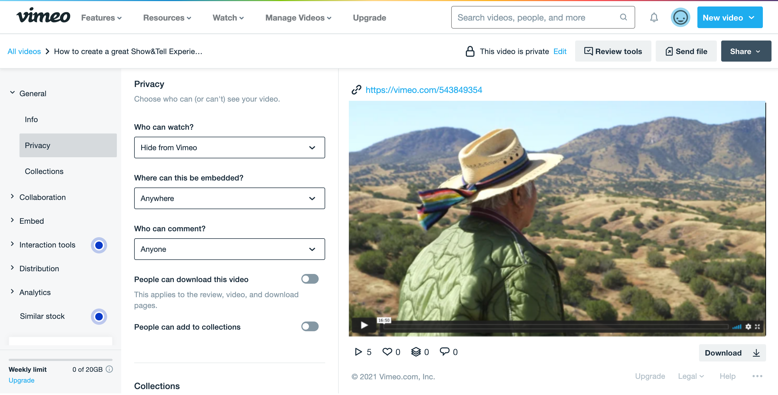Click Edit next to video privacy

click(x=560, y=52)
